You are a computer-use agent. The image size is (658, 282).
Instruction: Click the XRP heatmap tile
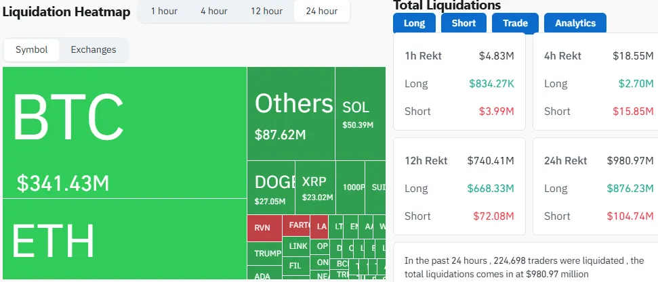click(x=317, y=187)
